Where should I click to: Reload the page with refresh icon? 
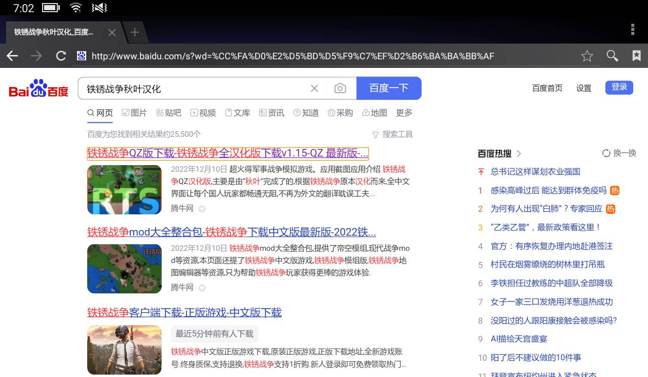(61, 56)
